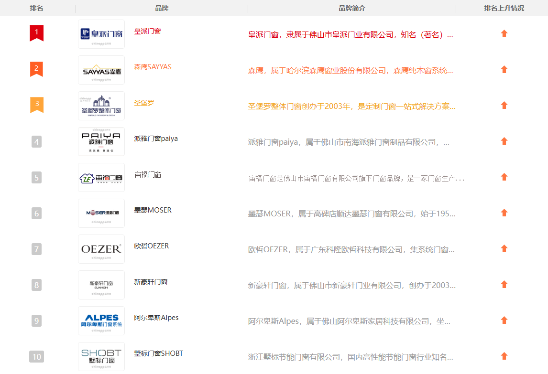Click the gray rank 6 badge
Viewport: 548px width, 374px height.
[37, 214]
